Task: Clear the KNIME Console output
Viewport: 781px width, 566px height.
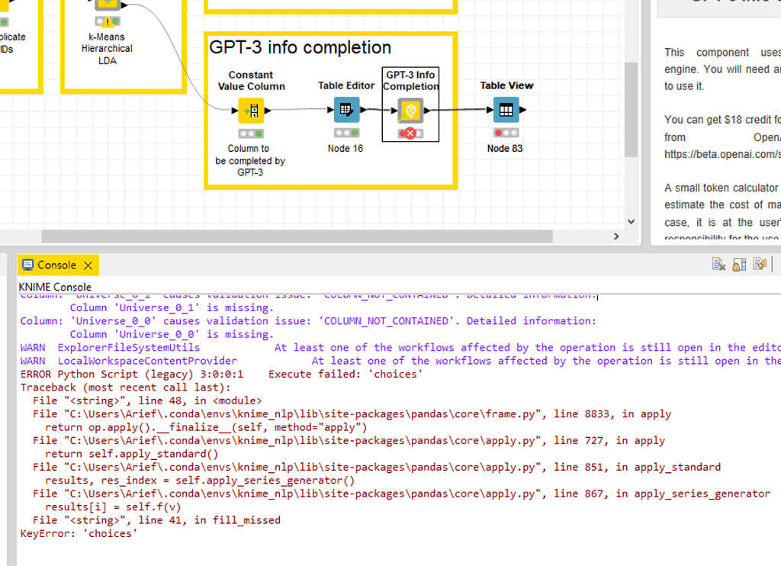Action: tap(718, 263)
